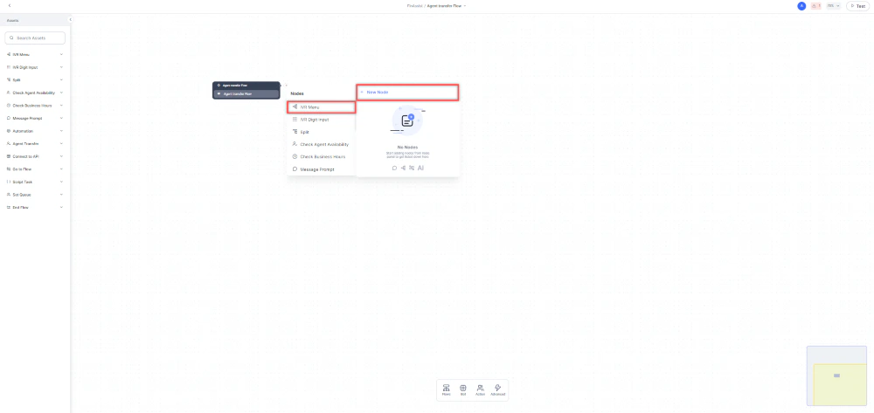874x413 pixels.
Task: Expand Message Prompt sidebar chevron
Action: pyautogui.click(x=61, y=118)
